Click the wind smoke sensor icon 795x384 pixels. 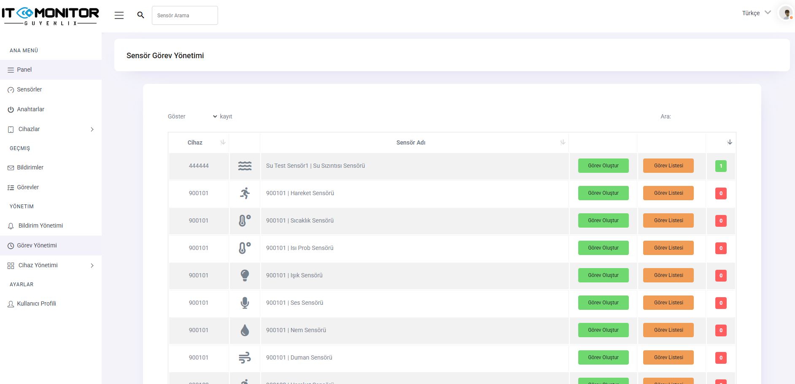coord(245,358)
